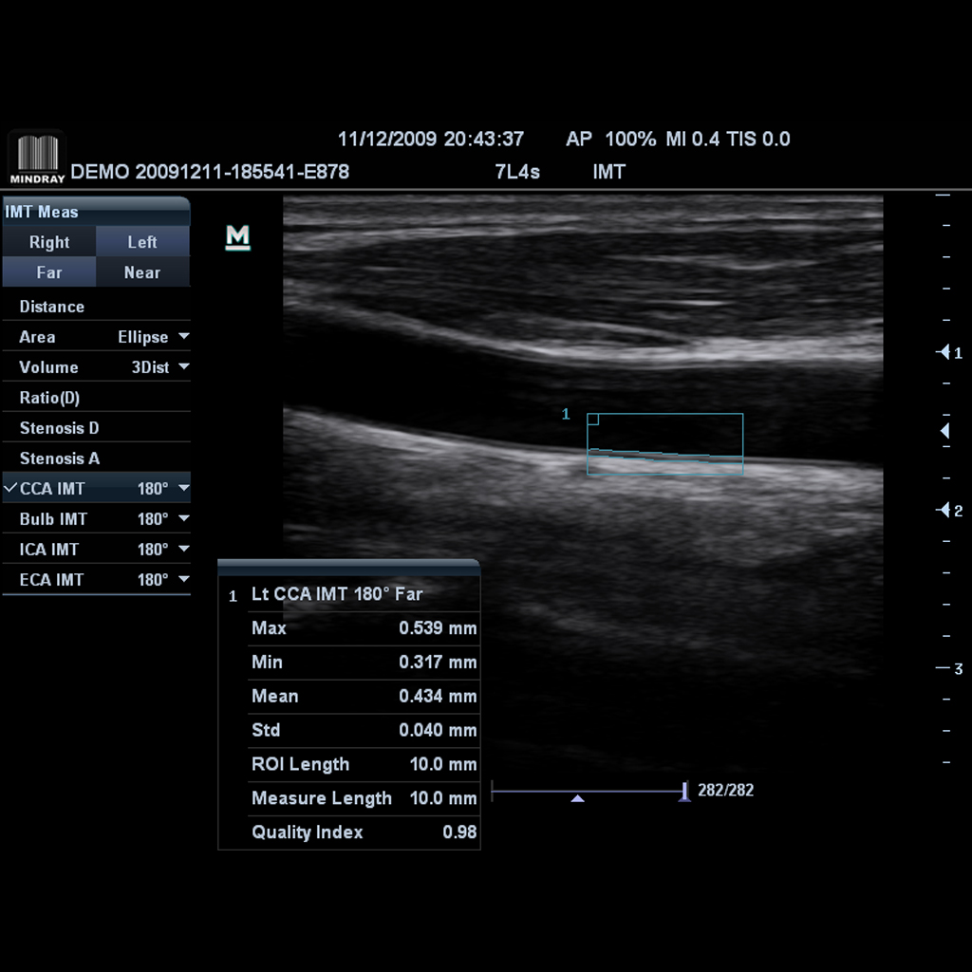The height and width of the screenshot is (972, 972).
Task: Open the Area Ellipse method dropdown
Action: [x=183, y=337]
